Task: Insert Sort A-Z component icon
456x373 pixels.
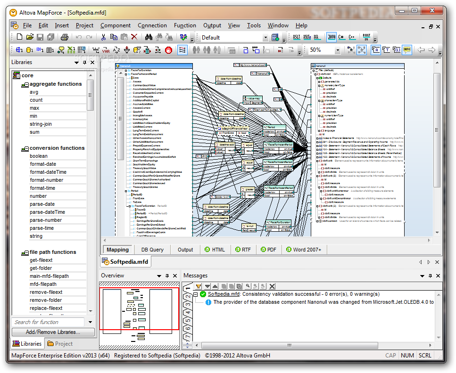Action: 116,50
